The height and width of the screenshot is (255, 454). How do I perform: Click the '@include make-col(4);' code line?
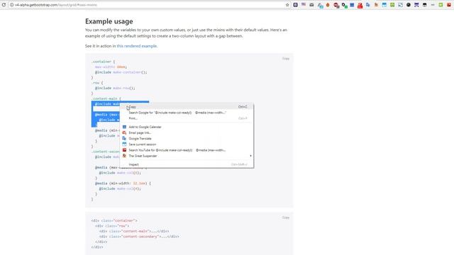click(x=120, y=189)
